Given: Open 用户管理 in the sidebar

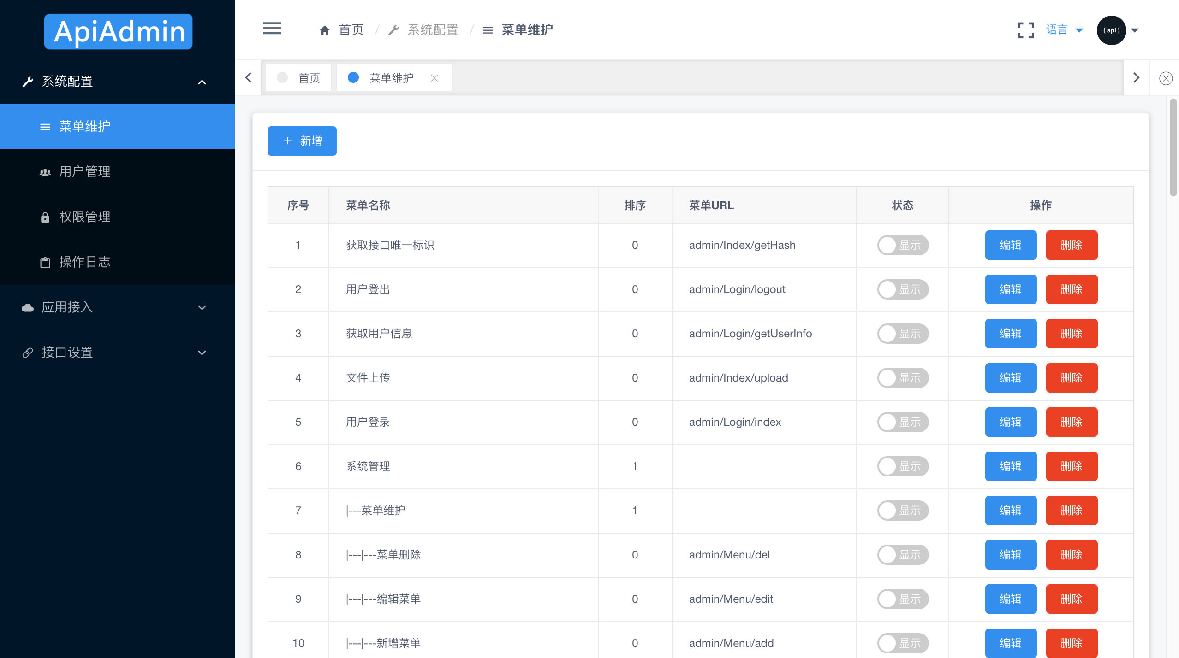Looking at the screenshot, I should pyautogui.click(x=118, y=172).
